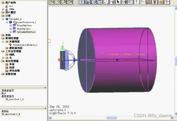Click the RearSurface purple surface icon
The width and height of the screenshot is (177, 121).
pos(14,29)
